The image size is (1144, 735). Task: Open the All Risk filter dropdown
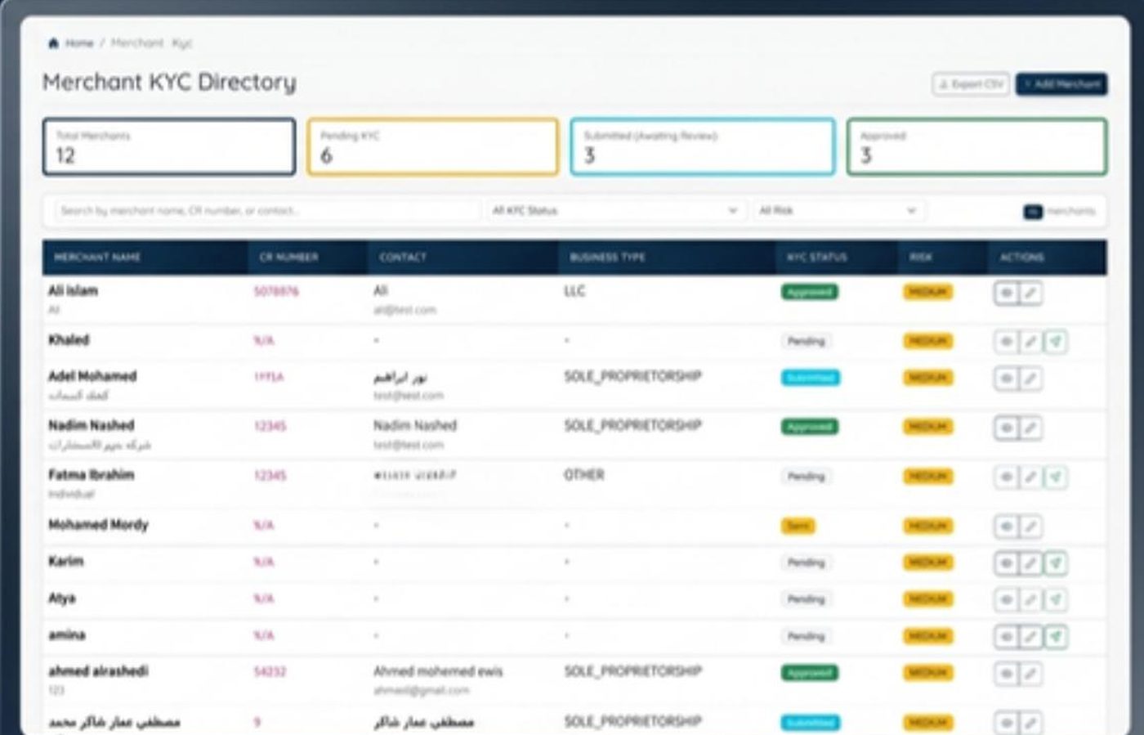coord(838,211)
